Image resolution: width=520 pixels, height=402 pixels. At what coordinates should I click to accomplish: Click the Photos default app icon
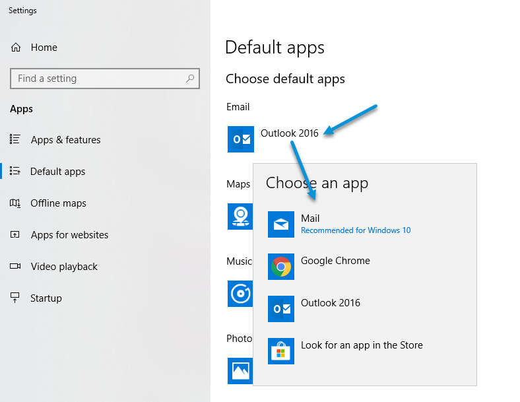[240, 371]
